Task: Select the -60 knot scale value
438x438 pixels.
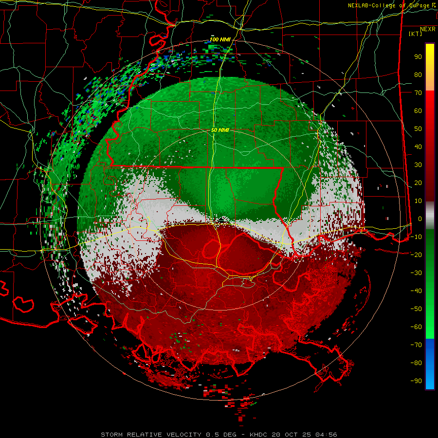Action: [x=416, y=327]
